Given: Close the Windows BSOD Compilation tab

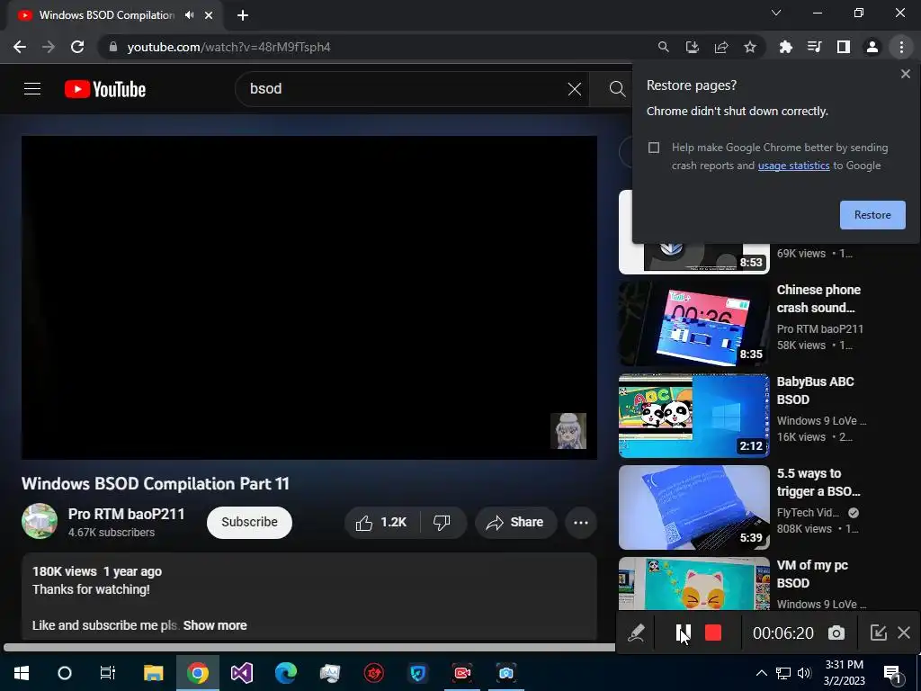Looking at the screenshot, I should click(x=209, y=15).
